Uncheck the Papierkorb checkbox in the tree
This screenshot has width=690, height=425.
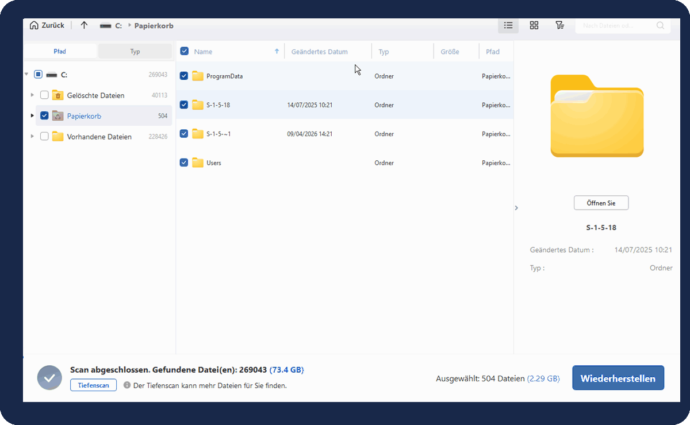[44, 116]
